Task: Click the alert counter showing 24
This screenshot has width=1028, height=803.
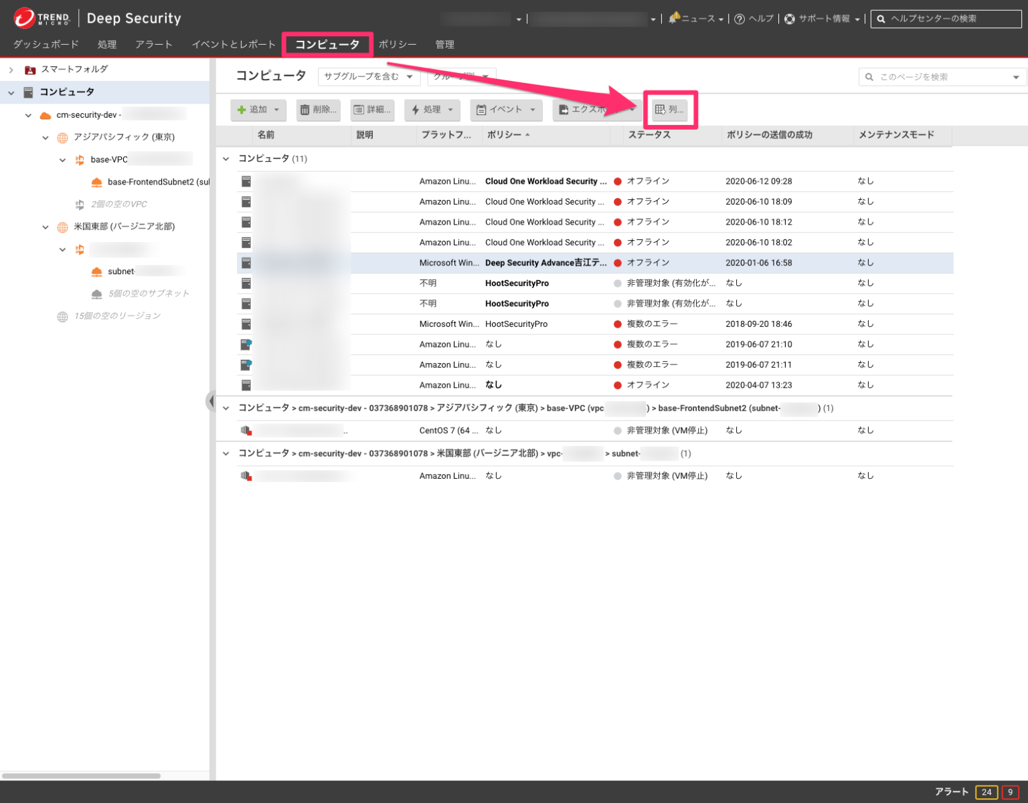Action: click(985, 792)
